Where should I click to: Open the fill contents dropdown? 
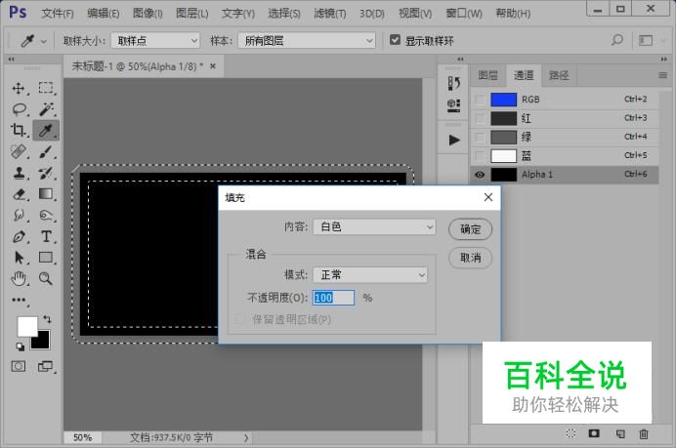click(x=374, y=227)
